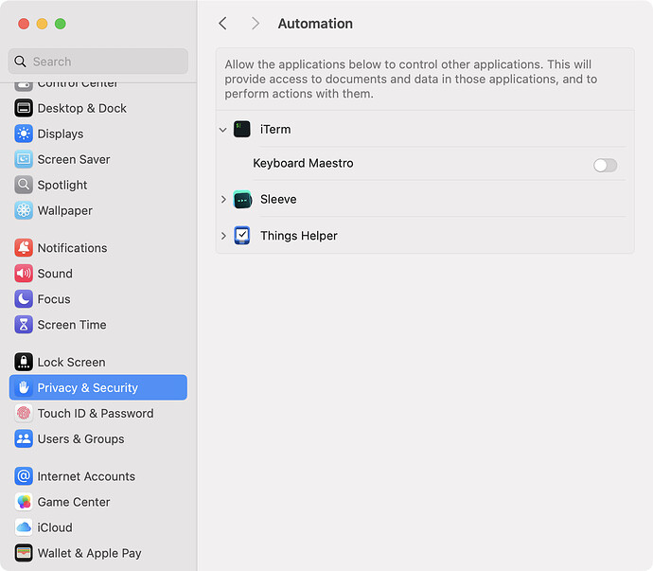Expand the Sleeve disclosure chevron
Viewport: 653px width, 571px height.
point(223,200)
